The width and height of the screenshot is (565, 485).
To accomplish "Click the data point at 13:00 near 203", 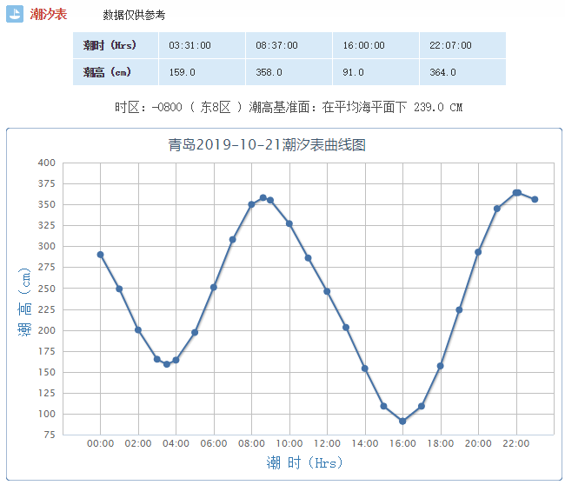I will coord(346,328).
